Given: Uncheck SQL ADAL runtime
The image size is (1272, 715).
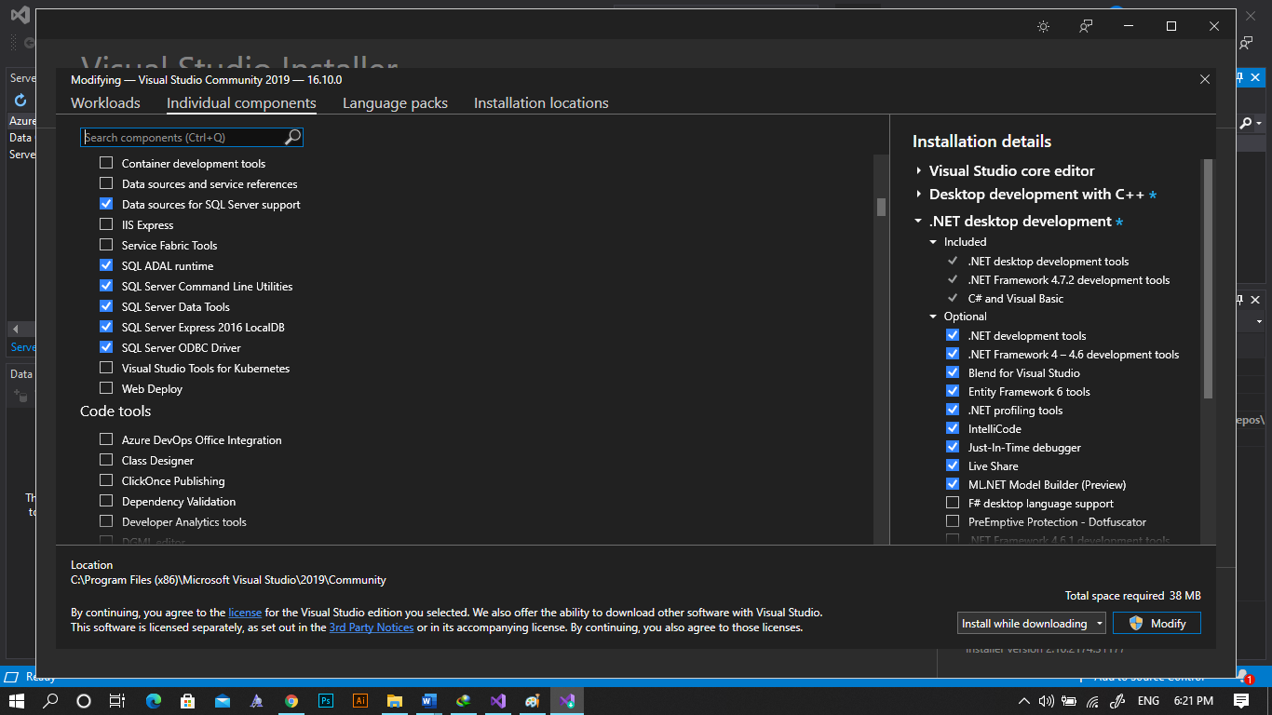Looking at the screenshot, I should (x=106, y=265).
